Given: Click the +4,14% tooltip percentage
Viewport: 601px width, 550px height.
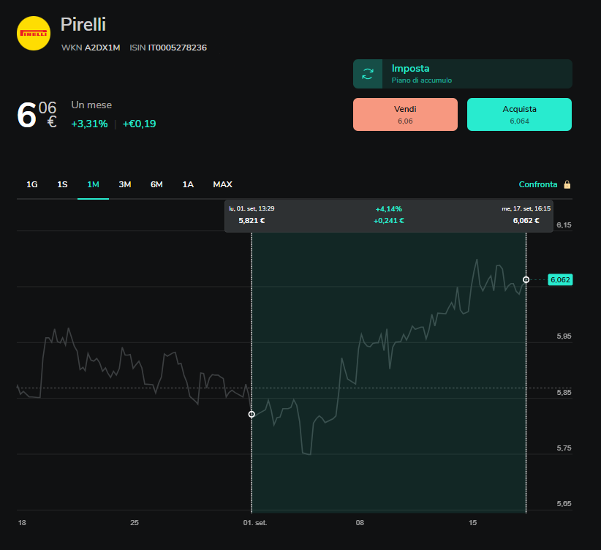Looking at the screenshot, I should (x=389, y=209).
